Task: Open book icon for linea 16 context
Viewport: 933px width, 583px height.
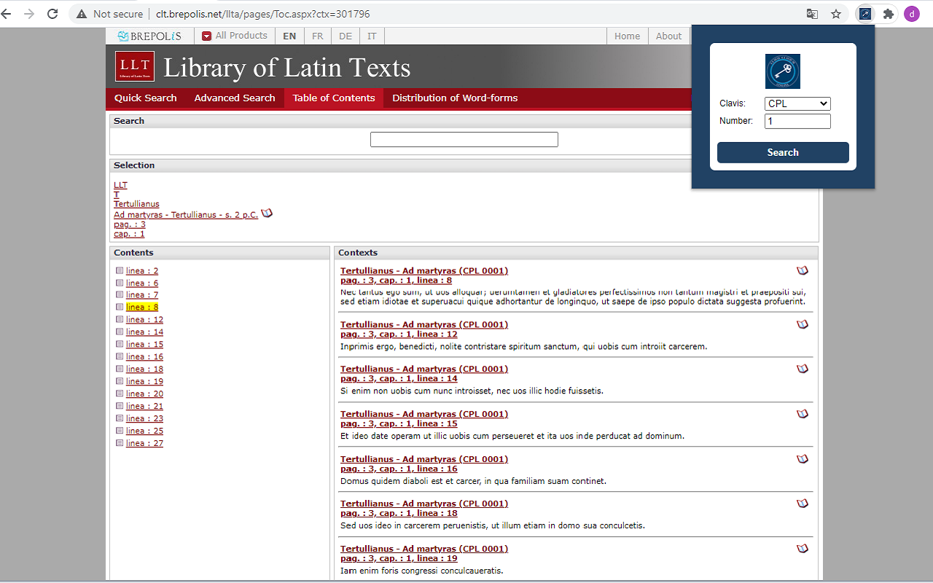Action: click(803, 459)
